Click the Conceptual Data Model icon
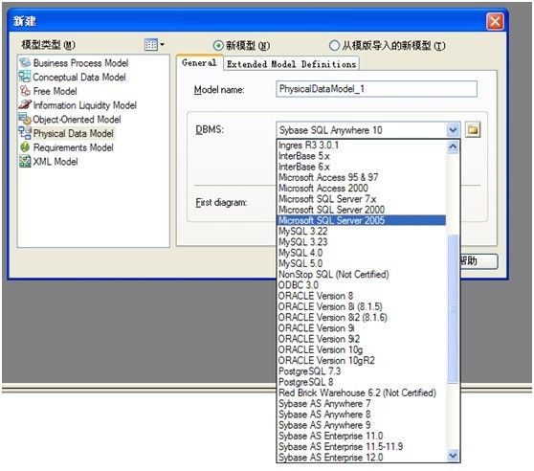Screen dimensions: 534x471 [x=25, y=77]
